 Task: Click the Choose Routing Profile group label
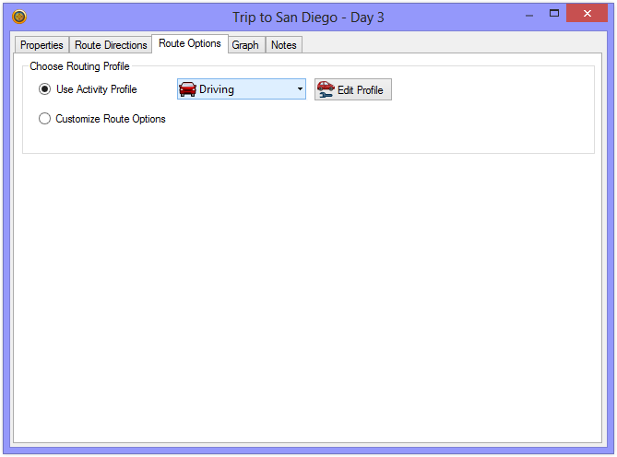point(79,66)
